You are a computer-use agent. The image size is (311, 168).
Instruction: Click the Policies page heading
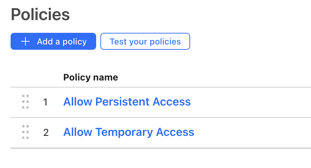coord(40,14)
